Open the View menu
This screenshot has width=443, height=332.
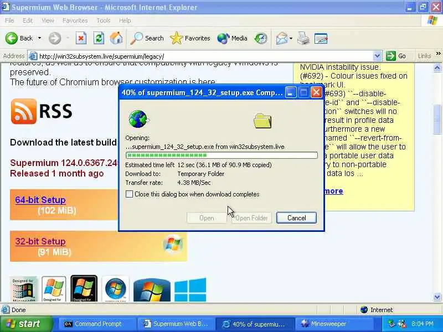(48, 20)
